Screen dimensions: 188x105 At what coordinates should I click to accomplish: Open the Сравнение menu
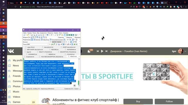(x=43, y=33)
